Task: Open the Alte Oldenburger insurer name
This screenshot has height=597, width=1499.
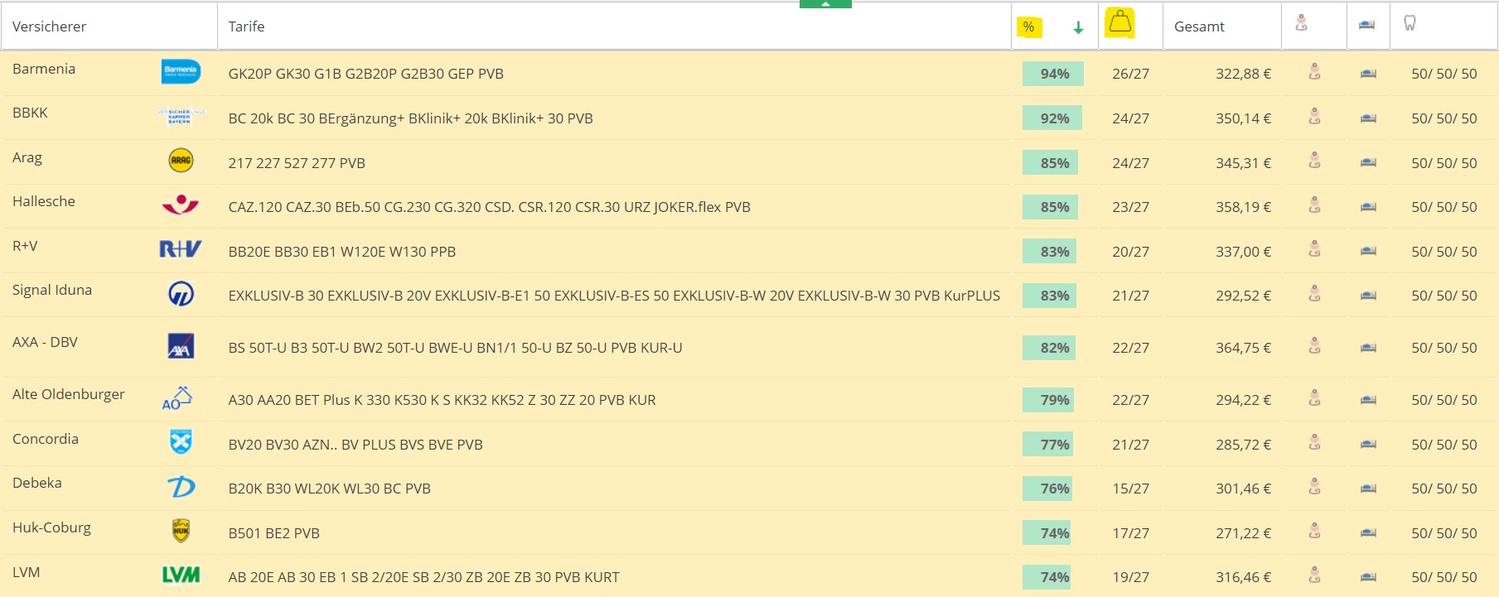Action: click(69, 394)
